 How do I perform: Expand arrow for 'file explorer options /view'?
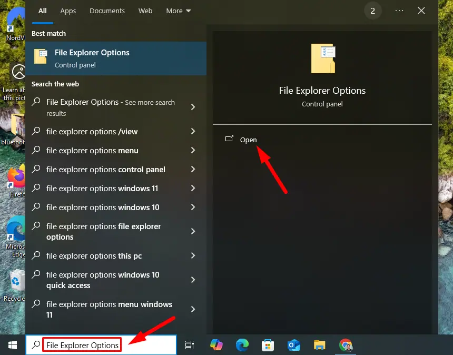coord(193,131)
